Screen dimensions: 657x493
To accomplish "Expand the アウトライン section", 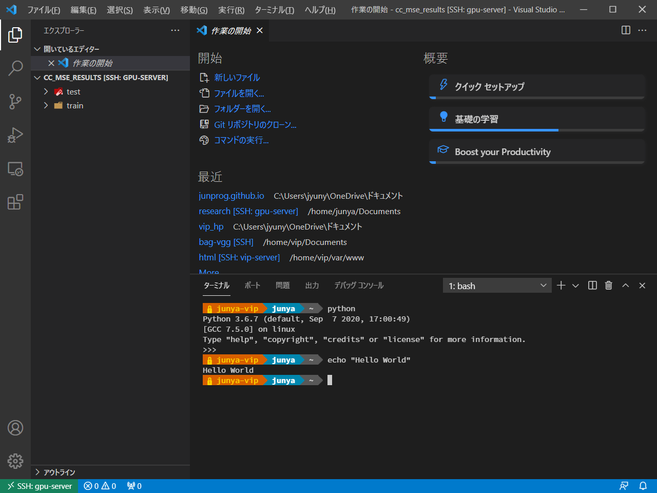I will tap(59, 472).
